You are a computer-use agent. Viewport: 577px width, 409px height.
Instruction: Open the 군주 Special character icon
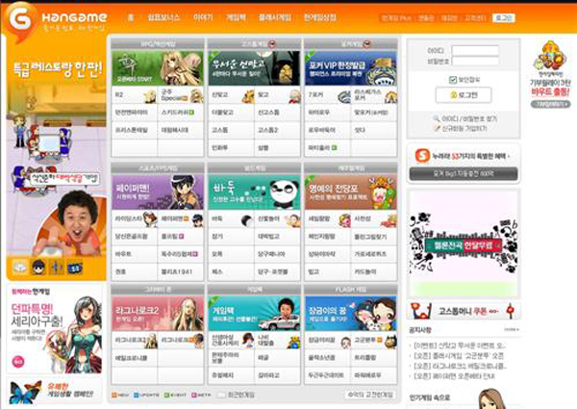coord(197,97)
